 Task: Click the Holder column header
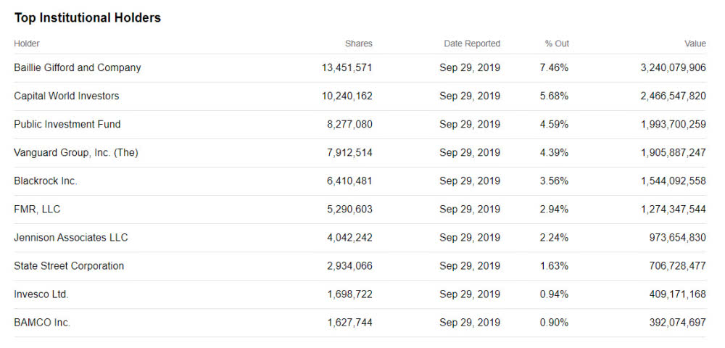tap(27, 43)
